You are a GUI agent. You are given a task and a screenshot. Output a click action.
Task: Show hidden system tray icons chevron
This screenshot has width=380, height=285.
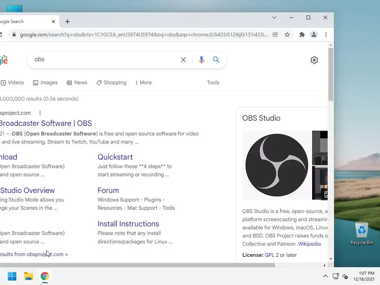pos(325,276)
